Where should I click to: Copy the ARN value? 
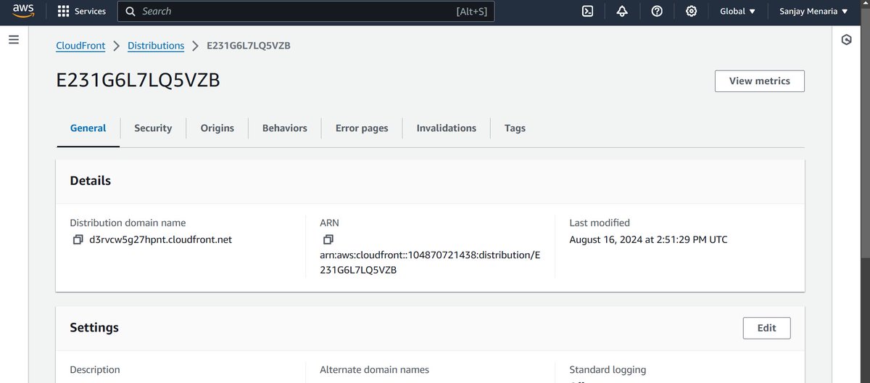point(328,239)
